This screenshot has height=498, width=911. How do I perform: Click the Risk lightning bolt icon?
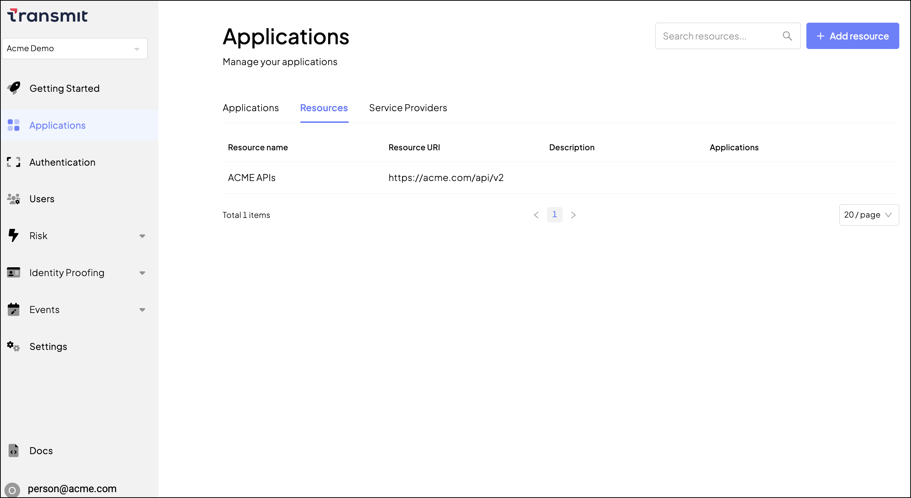click(x=14, y=236)
